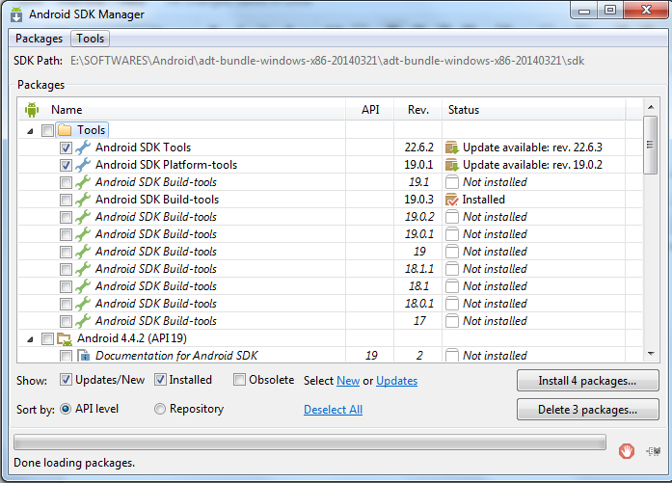Viewport: 672px width, 483px height.
Task: Check the Build-tools rev 19.1 checkbox
Action: (x=66, y=182)
